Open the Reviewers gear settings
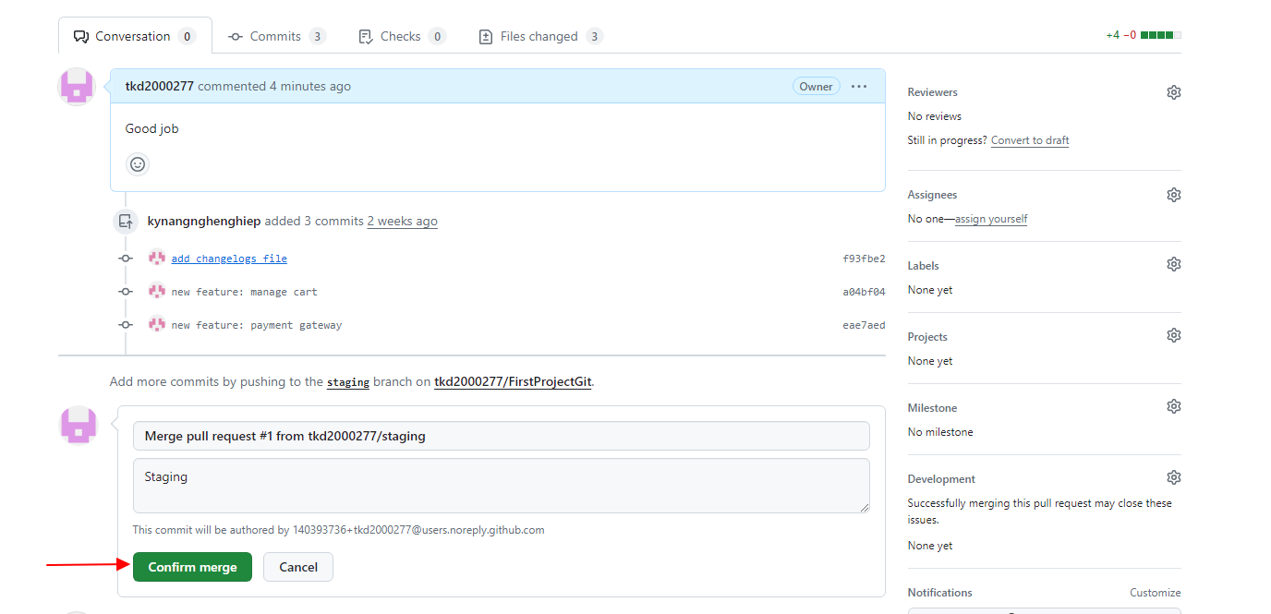This screenshot has height=614, width=1271. pos(1173,92)
